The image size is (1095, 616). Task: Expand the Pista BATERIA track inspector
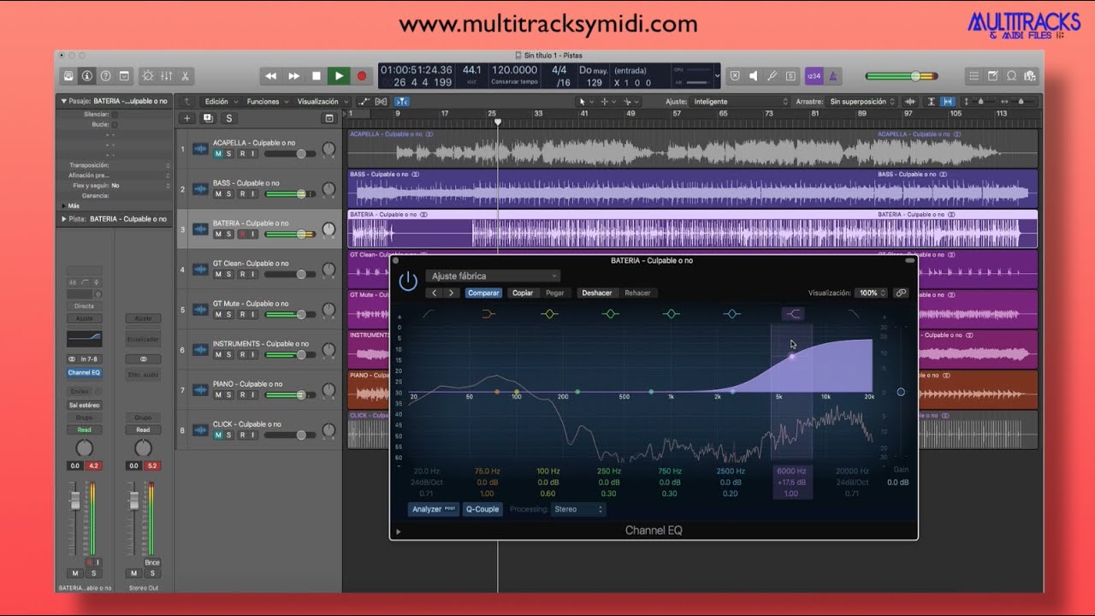[x=63, y=219]
